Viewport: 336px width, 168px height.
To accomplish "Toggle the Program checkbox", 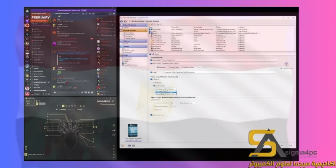I will (151, 72).
